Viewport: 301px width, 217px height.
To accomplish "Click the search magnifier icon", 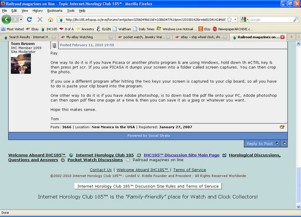I will [296, 20].
